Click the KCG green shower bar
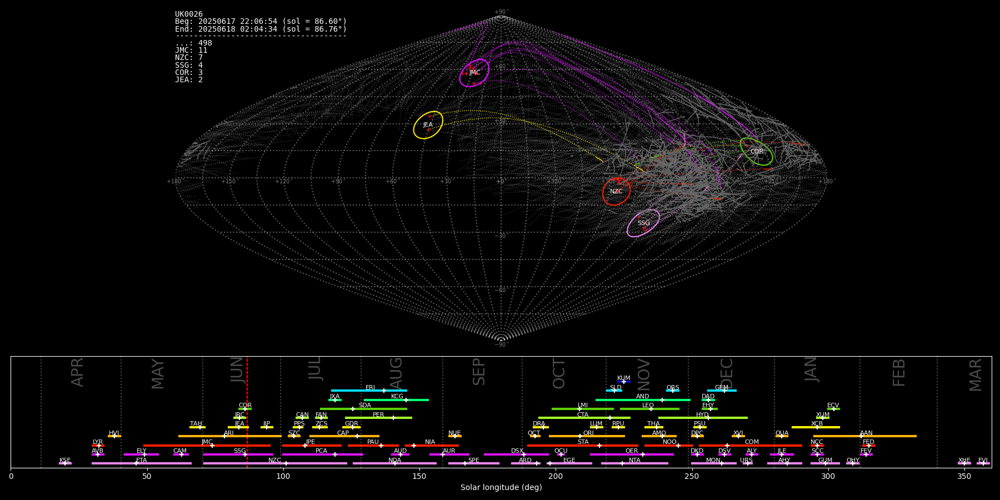This screenshot has width=1000, height=500. click(396, 399)
